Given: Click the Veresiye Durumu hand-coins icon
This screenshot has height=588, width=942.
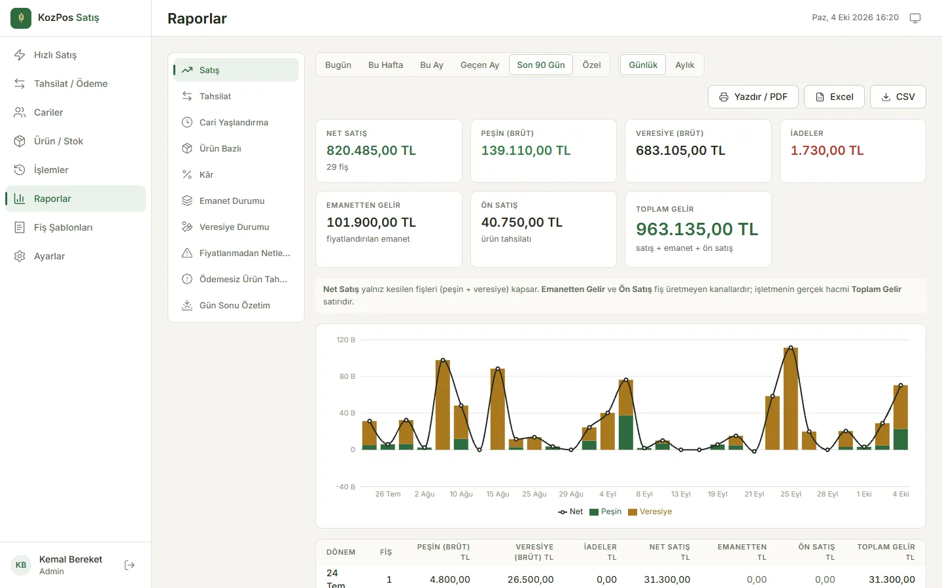Looking at the screenshot, I should point(187,227).
